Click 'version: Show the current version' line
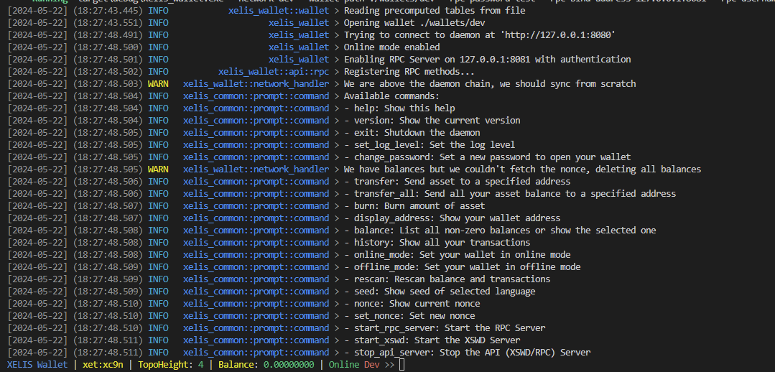The image size is (775, 372). pyautogui.click(x=432, y=121)
